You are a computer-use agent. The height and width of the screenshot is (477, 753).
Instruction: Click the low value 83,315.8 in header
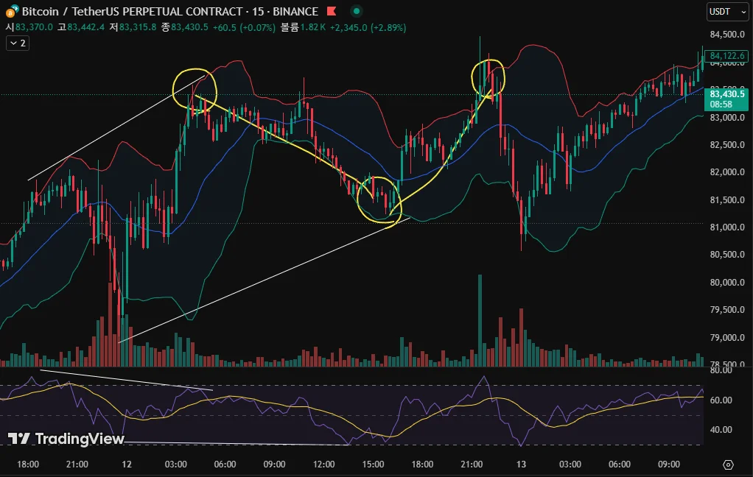[138, 27]
